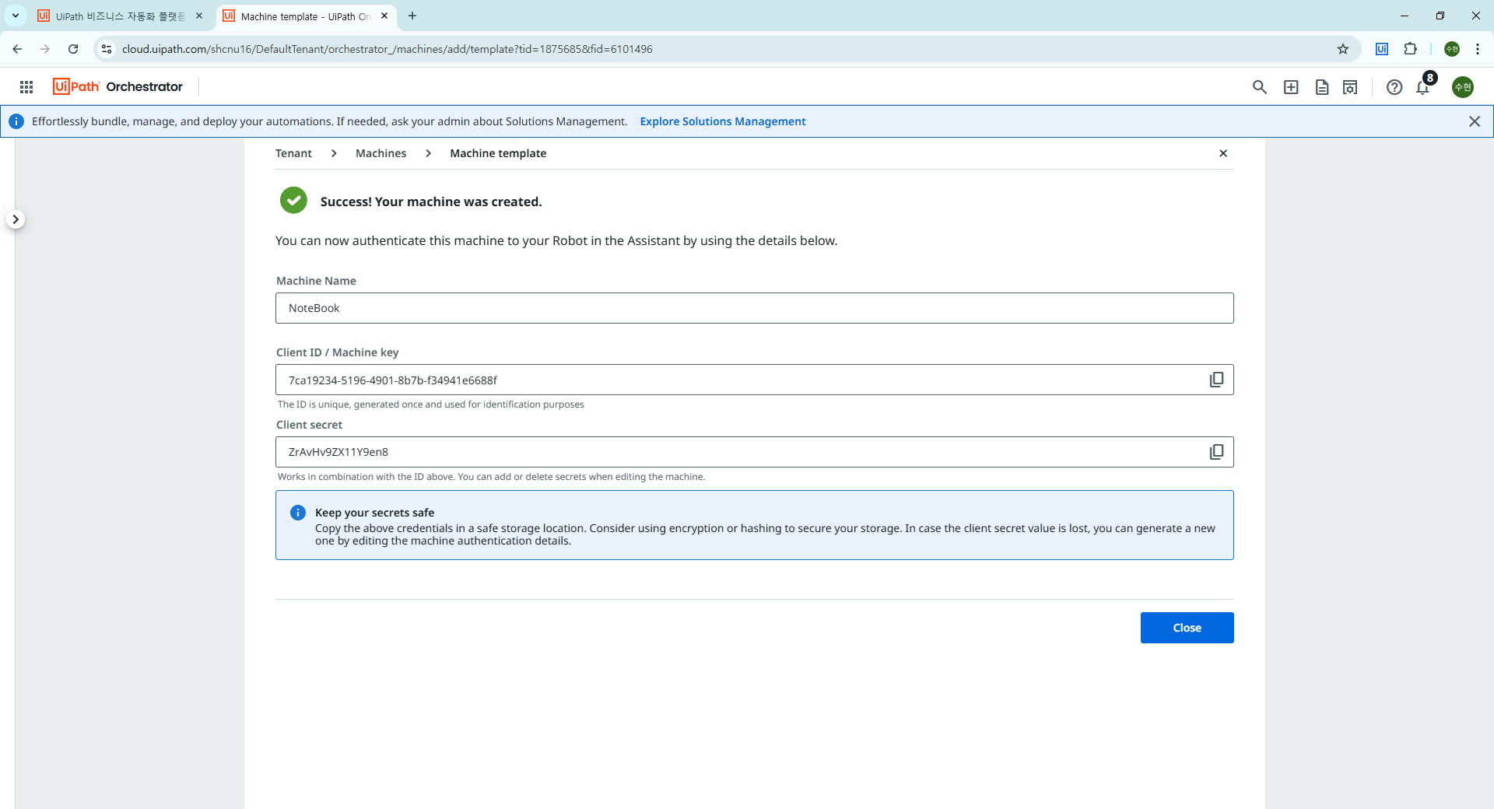Click the browser address bar URL
The height and width of the screenshot is (809, 1494).
coord(387,49)
